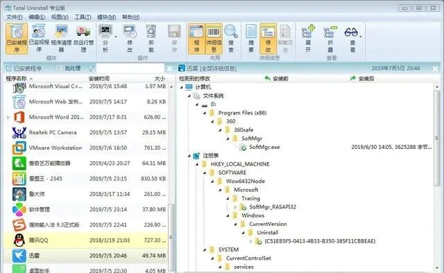Collapse the 注册表 tree node
This screenshot has width=444, height=273.
coord(189,156)
